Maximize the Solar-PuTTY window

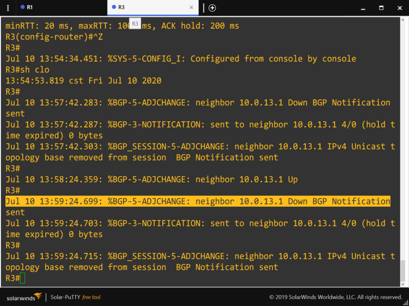(381, 8)
